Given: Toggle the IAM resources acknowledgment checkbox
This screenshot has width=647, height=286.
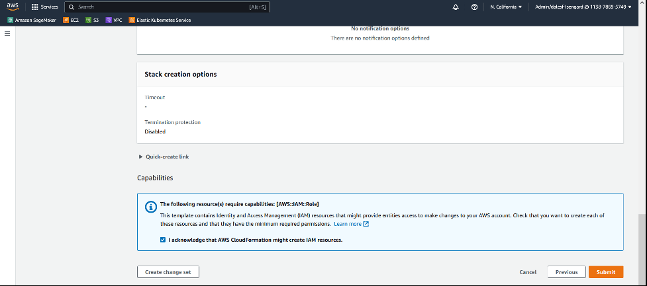Looking at the screenshot, I should coord(163,240).
